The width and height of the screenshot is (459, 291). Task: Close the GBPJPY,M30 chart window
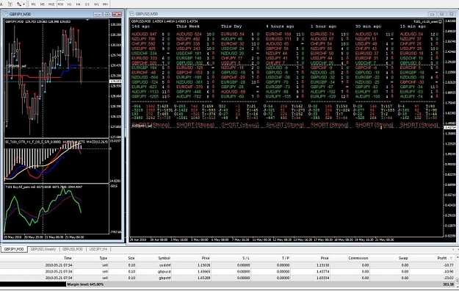117,14
